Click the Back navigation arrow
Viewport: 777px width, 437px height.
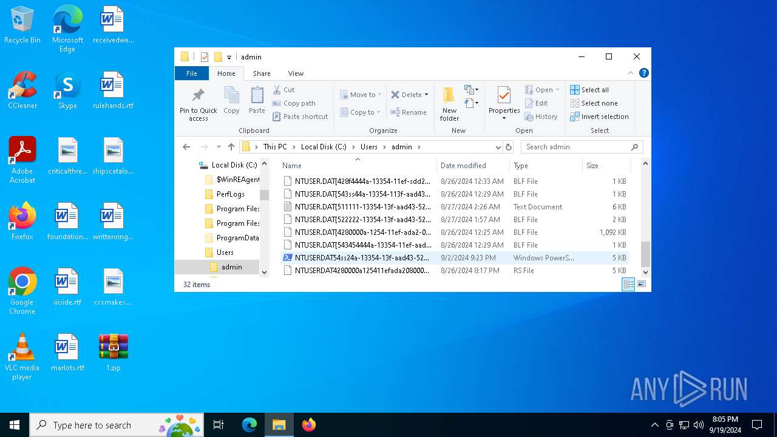pos(186,147)
